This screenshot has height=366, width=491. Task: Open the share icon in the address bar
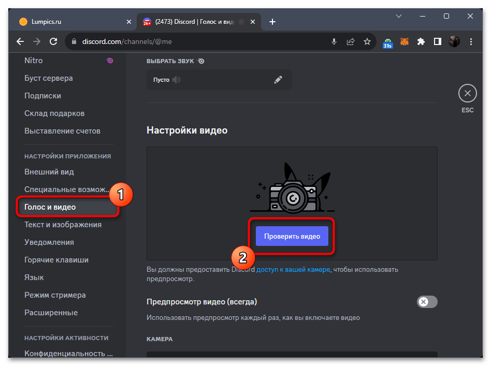click(x=351, y=41)
